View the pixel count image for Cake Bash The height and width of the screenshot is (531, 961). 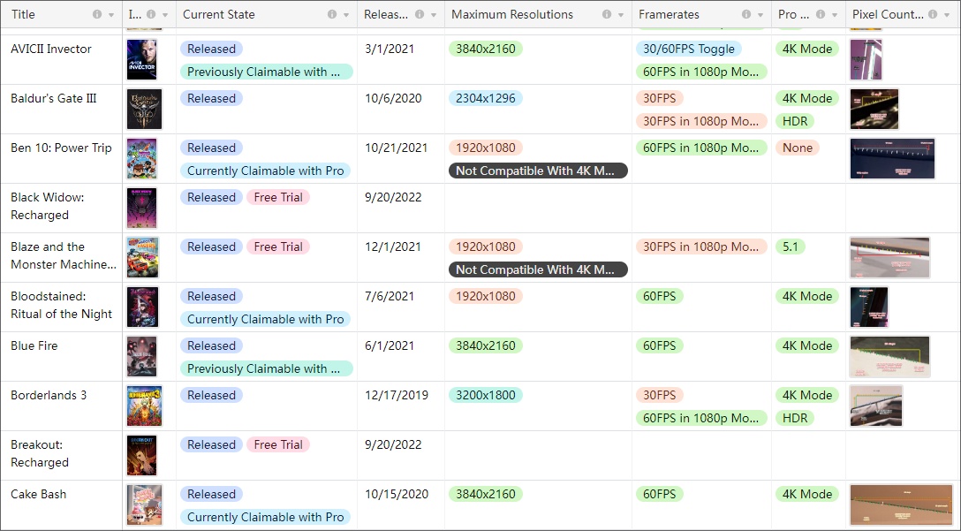(902, 505)
